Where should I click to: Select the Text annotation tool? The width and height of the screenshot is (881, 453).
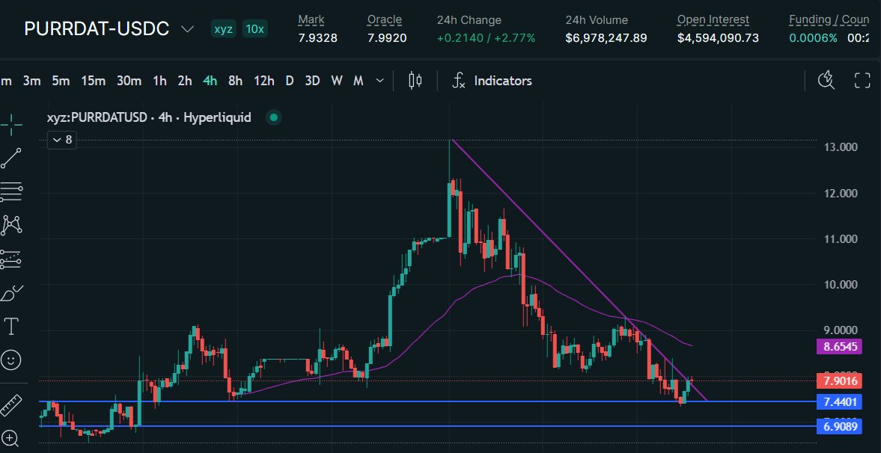pos(10,326)
